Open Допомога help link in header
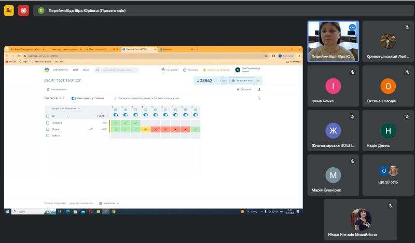The width and height of the screenshot is (415, 243). pyautogui.click(x=190, y=70)
